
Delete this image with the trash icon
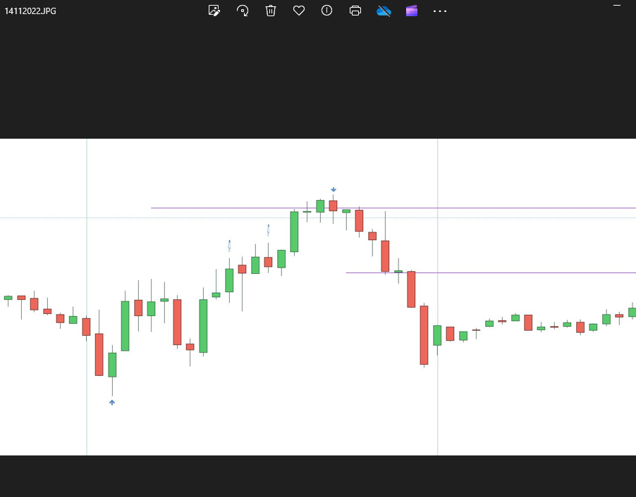tap(271, 11)
